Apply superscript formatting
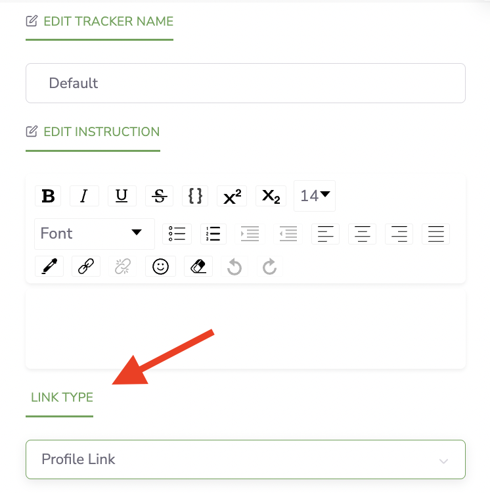Viewport: 490px width, 493px height. point(232,196)
